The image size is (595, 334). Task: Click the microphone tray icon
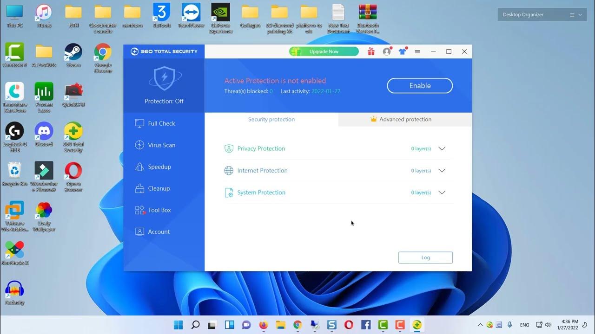(510, 325)
